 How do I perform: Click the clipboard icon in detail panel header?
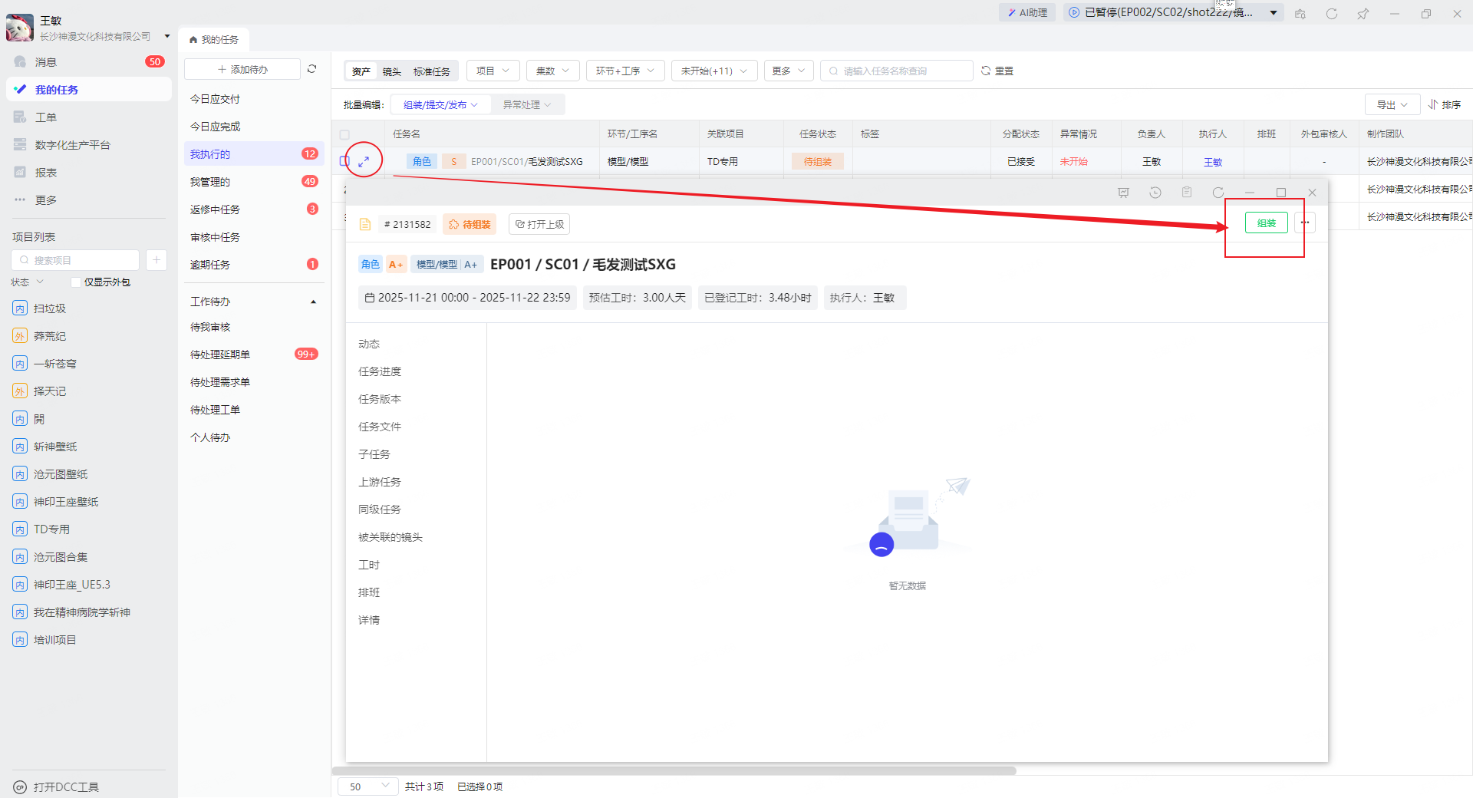[x=1186, y=193]
